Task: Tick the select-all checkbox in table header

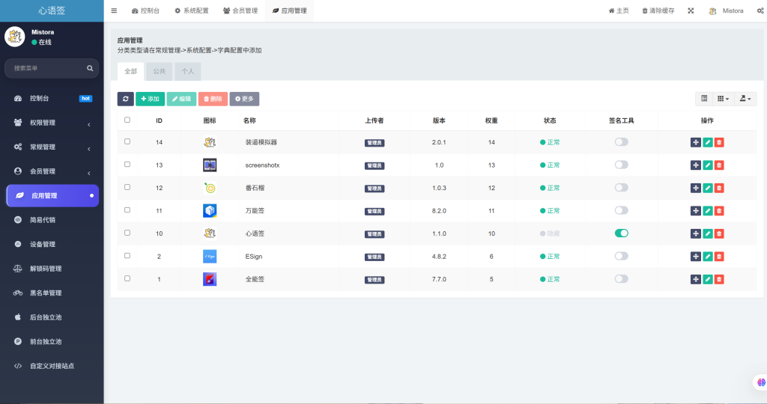Action: pyautogui.click(x=127, y=120)
